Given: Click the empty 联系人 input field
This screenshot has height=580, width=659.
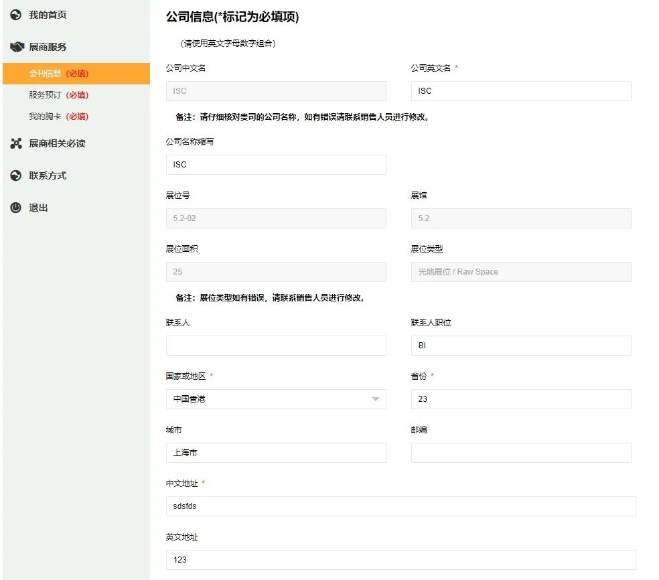Looking at the screenshot, I should tap(276, 346).
